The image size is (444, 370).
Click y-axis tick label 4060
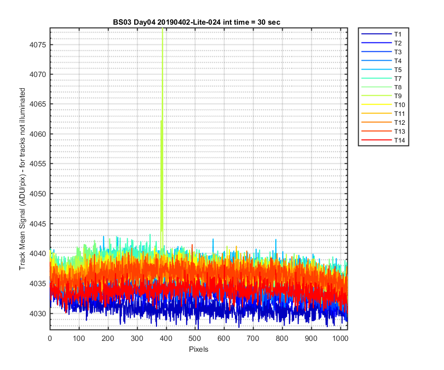(37, 134)
